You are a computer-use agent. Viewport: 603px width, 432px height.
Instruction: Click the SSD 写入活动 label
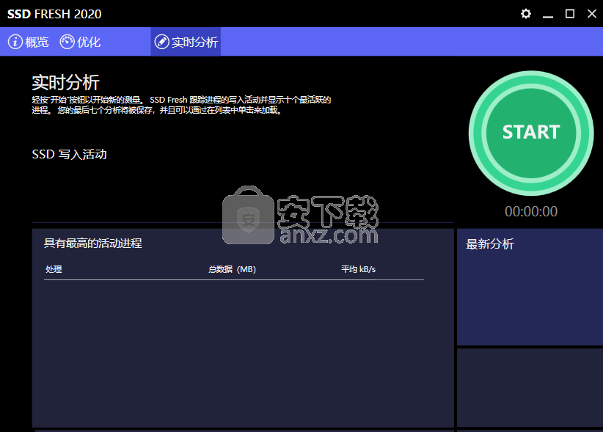coord(69,154)
